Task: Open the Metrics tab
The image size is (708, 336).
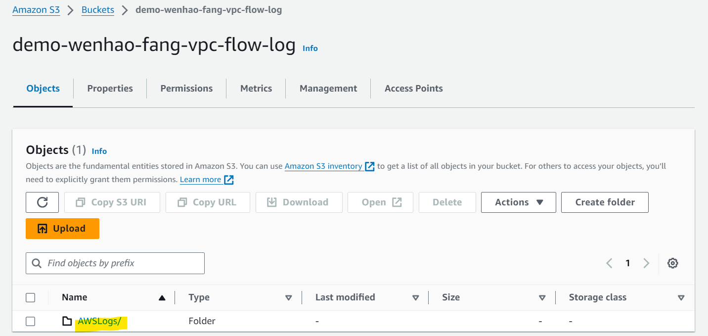Action: click(256, 89)
